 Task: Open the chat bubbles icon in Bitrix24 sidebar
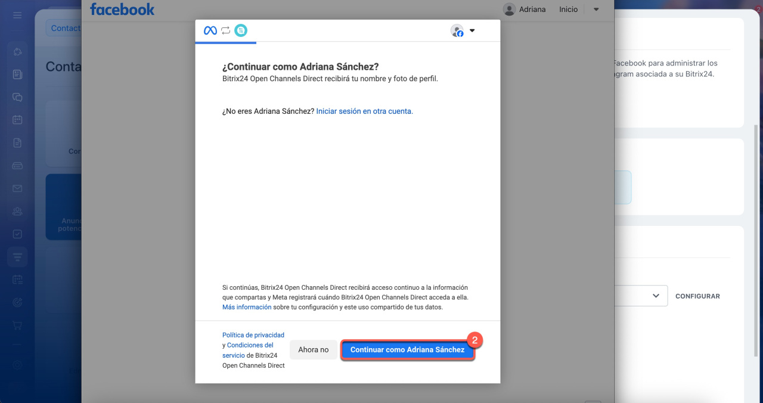point(17,97)
